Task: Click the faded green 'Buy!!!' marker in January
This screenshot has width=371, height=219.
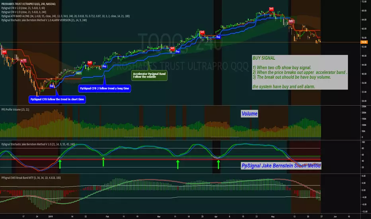Action: pyautogui.click(x=78, y=73)
